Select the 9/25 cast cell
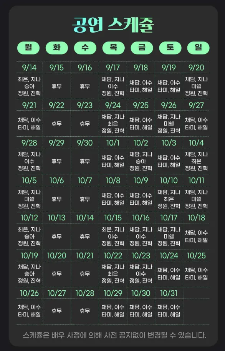 point(141,124)
